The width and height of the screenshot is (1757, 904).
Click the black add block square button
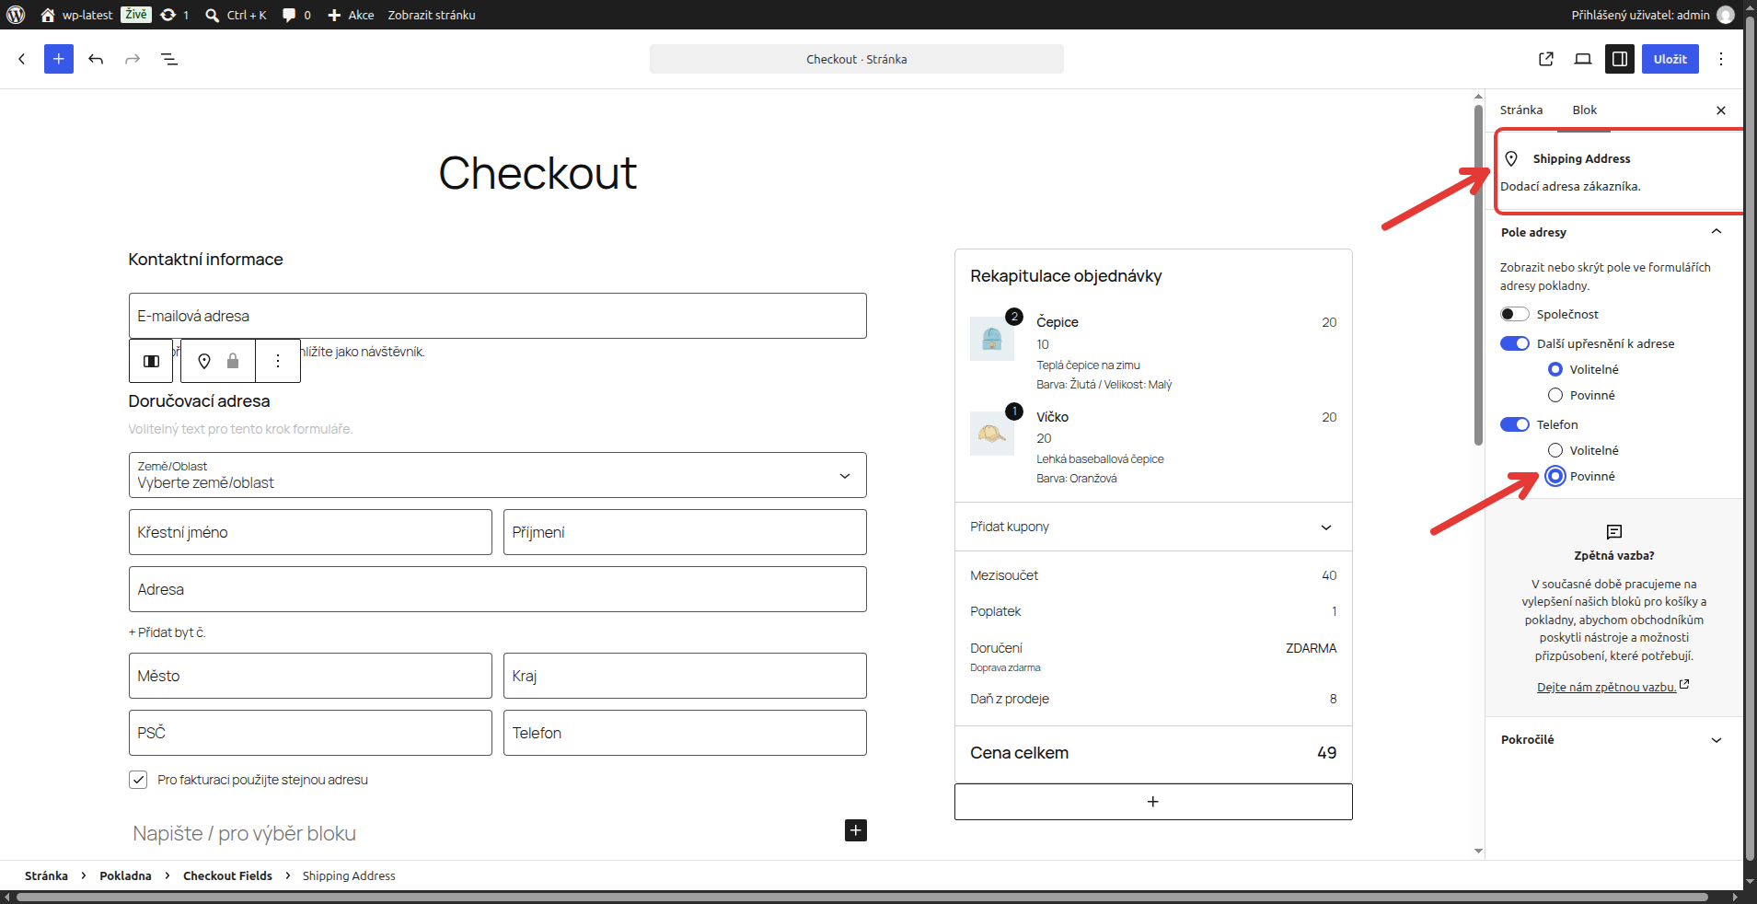(856, 830)
